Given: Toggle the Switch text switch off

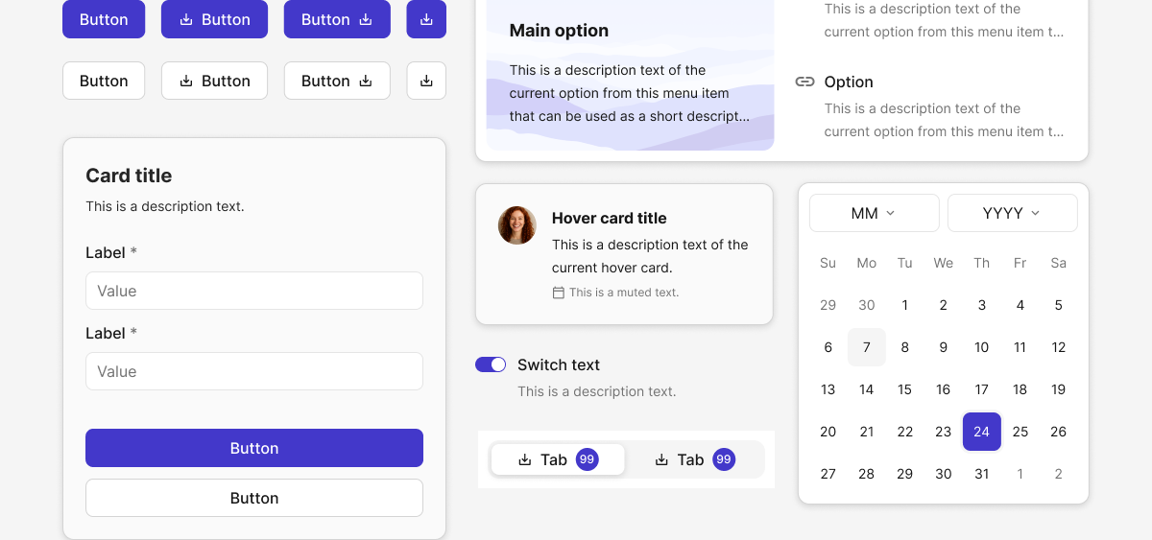Looking at the screenshot, I should click(491, 364).
